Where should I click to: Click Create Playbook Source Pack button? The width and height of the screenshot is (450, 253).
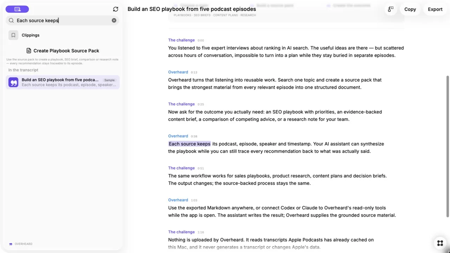63,51
